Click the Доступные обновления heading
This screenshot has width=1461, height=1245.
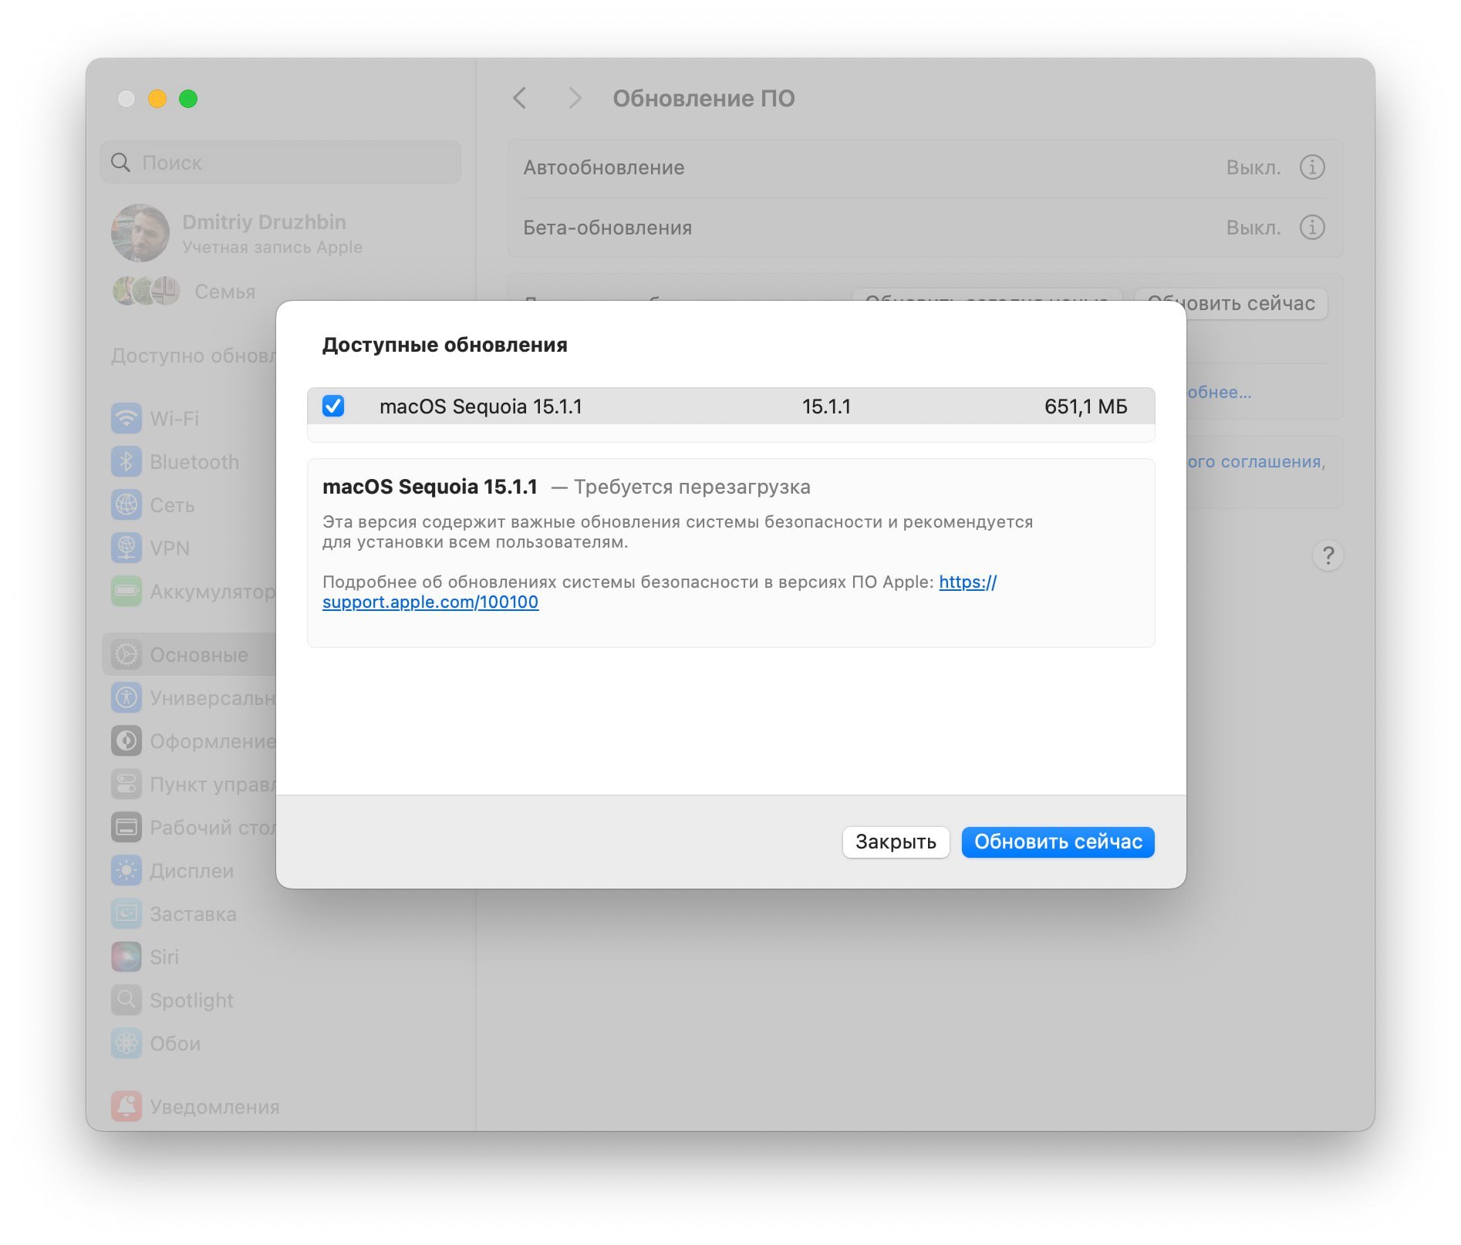pyautogui.click(x=444, y=345)
